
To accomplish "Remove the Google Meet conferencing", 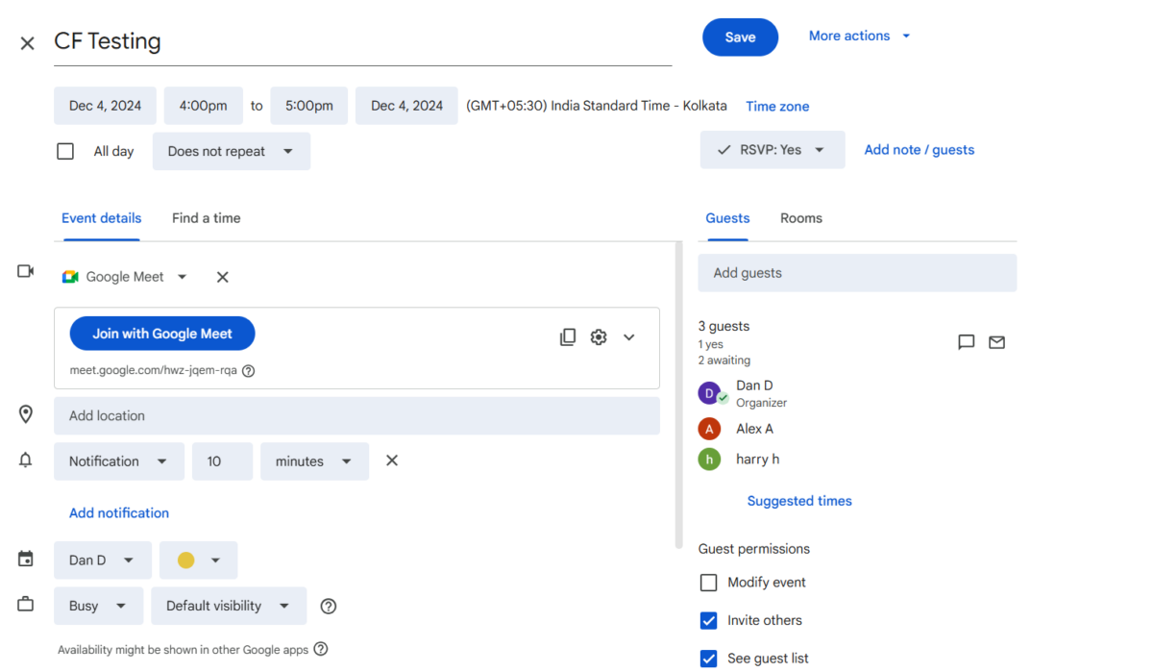I will [x=222, y=277].
